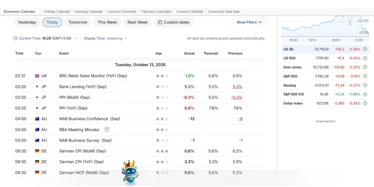Viewport: 374px width, 187px height.
Task: Open the Current Time timezone dropdown arrow
Action: coord(76,38)
